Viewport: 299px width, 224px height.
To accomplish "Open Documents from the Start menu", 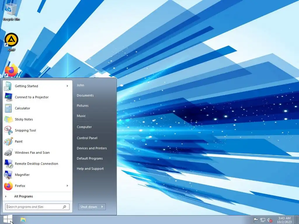I will 85,95.
